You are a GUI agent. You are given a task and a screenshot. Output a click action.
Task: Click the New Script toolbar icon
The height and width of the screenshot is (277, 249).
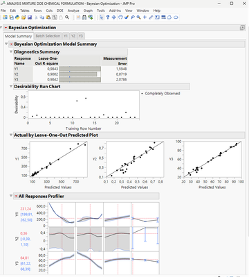coord(11,17)
